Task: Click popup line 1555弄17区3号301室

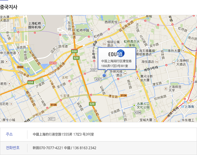Action: coord(114,66)
